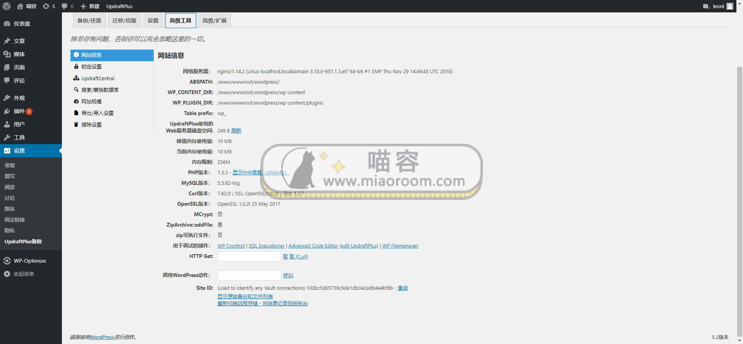Click Site ID value 103bc5d05736c9de1db3e2adb4e4bf8b
The height and width of the screenshot is (344, 743).
pos(349,288)
